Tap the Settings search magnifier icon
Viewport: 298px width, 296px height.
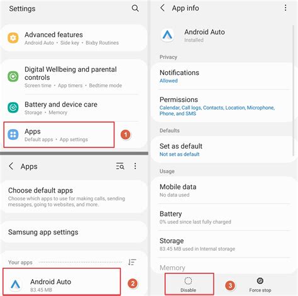(x=135, y=8)
